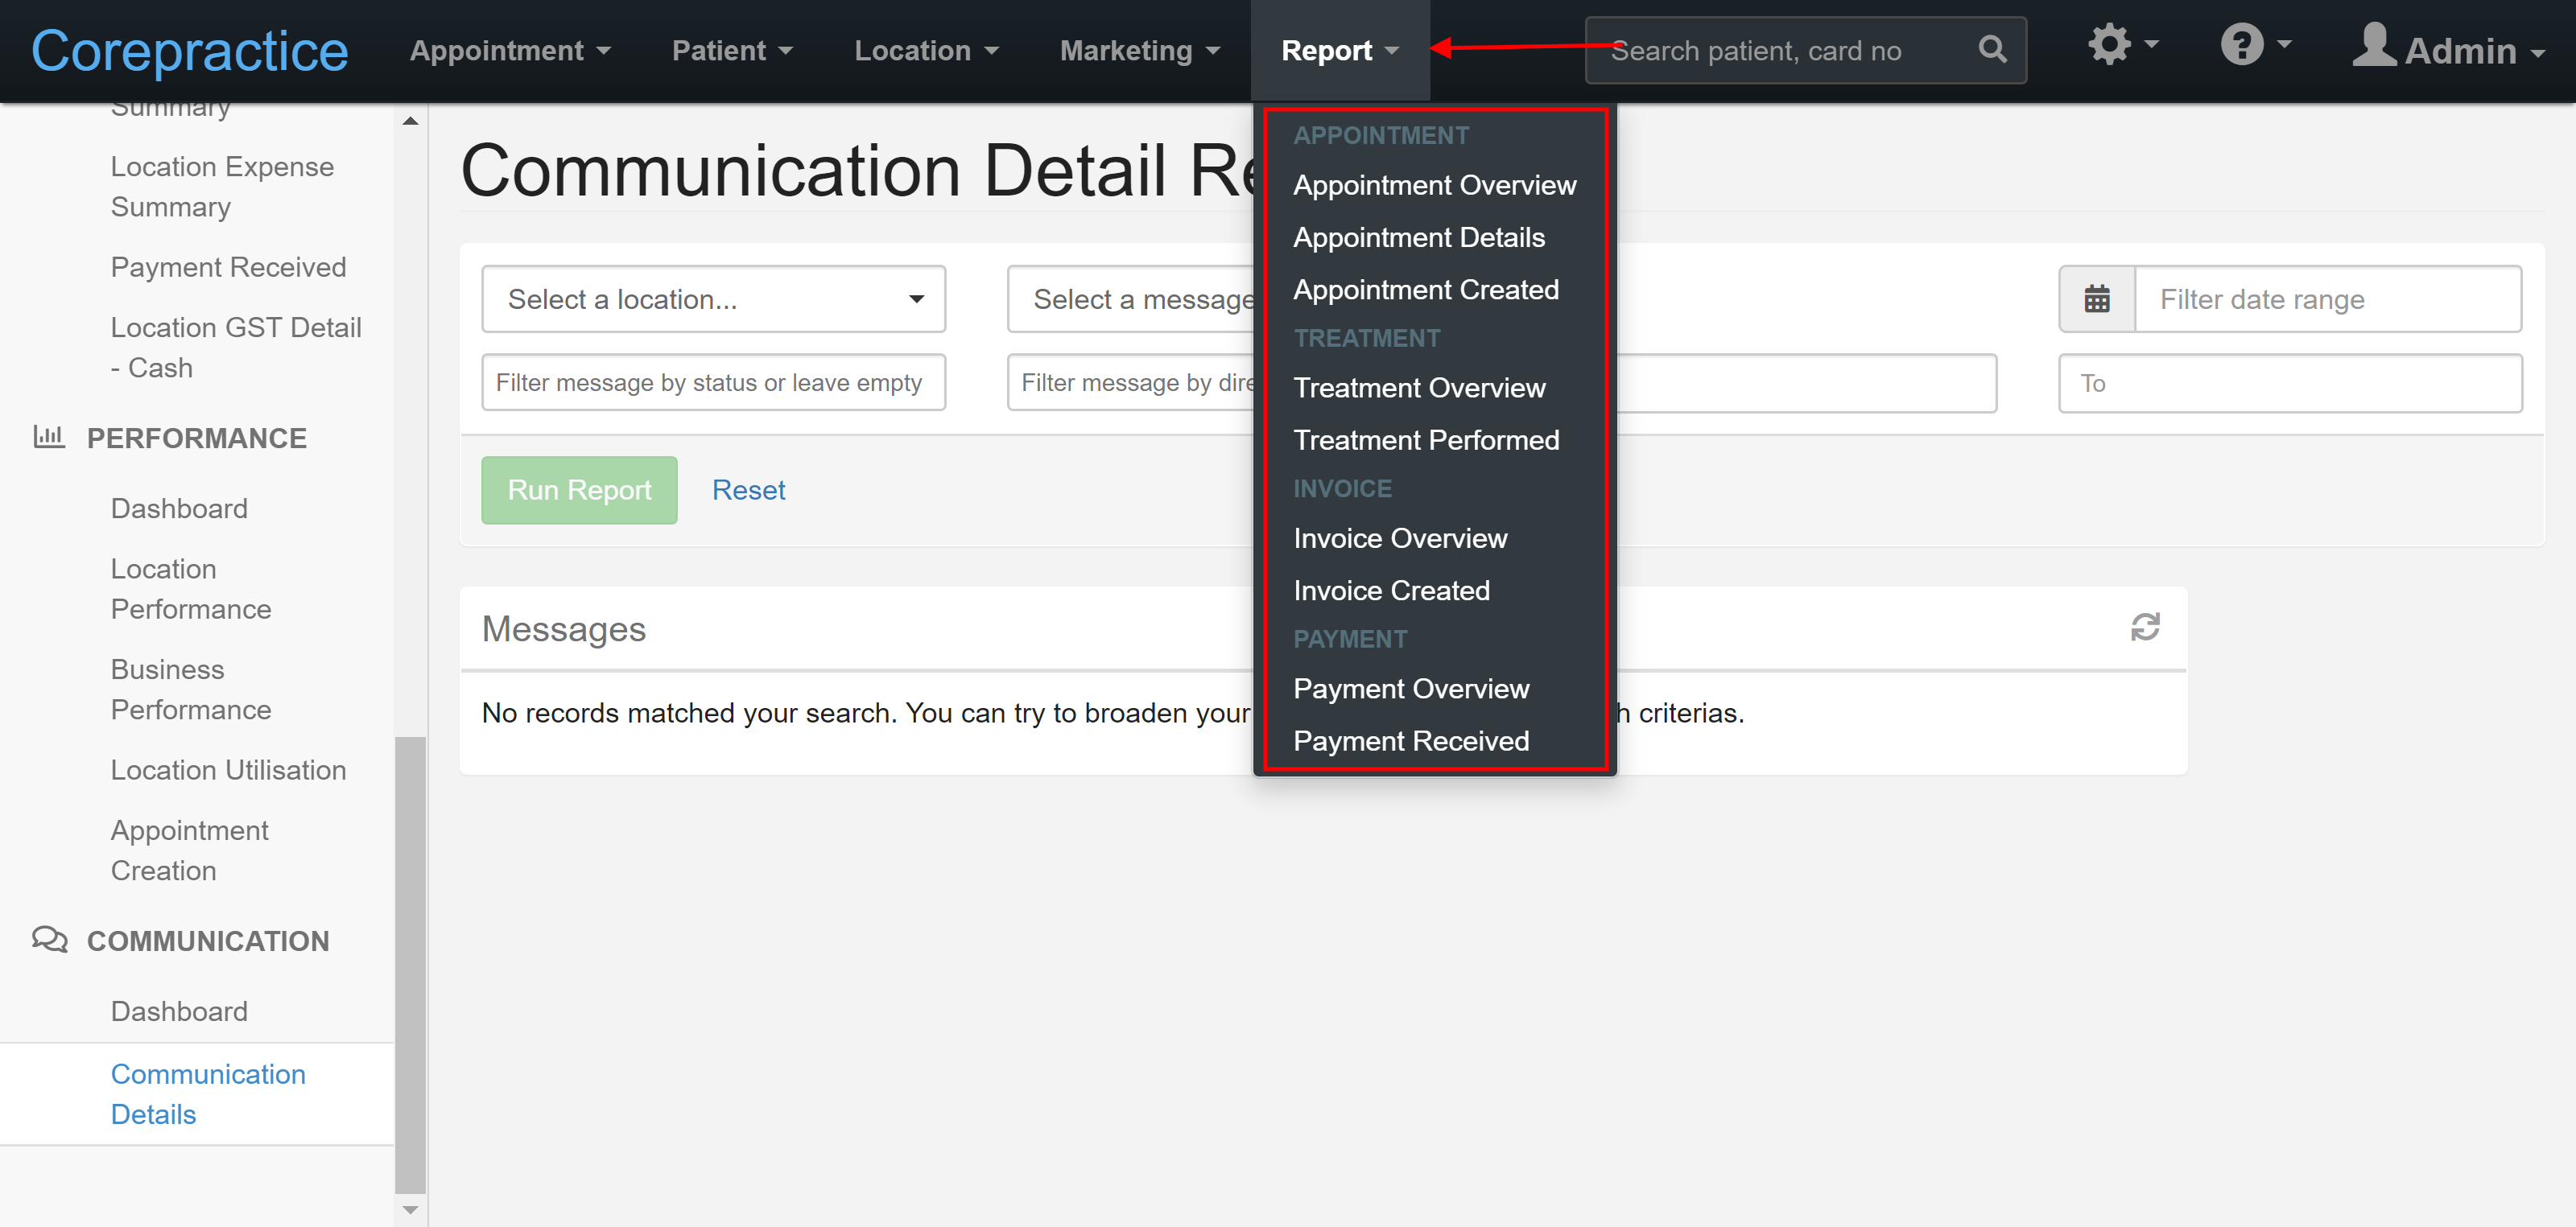This screenshot has height=1227, width=2576.
Task: Expand the Select a location dropdown
Action: (x=713, y=299)
